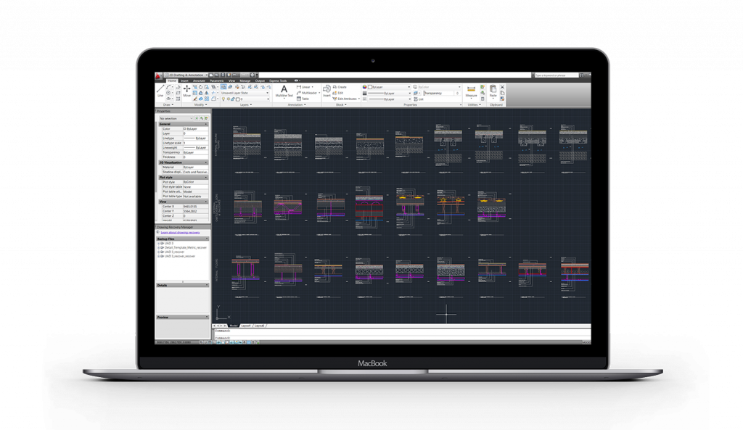The height and width of the screenshot is (430, 743).
Task: Click the Color ByLayer property swatch
Action: [x=184, y=129]
